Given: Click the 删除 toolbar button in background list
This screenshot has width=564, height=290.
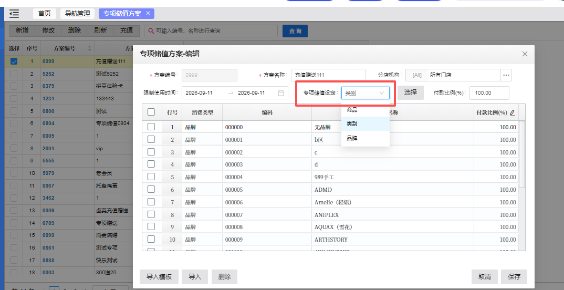Looking at the screenshot, I should click(75, 30).
